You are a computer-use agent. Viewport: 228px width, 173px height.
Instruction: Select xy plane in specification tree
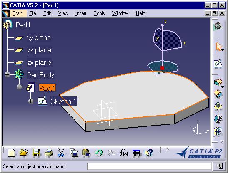[x=39, y=38]
